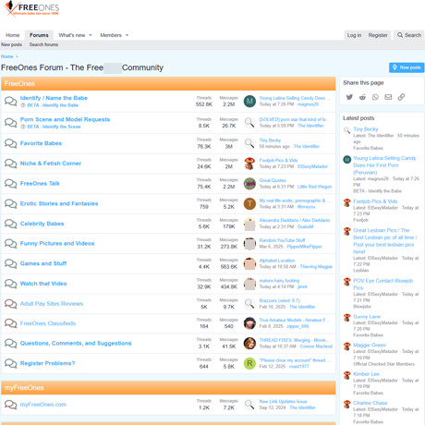Open FreeOnes Classifieds forum

coord(48,323)
